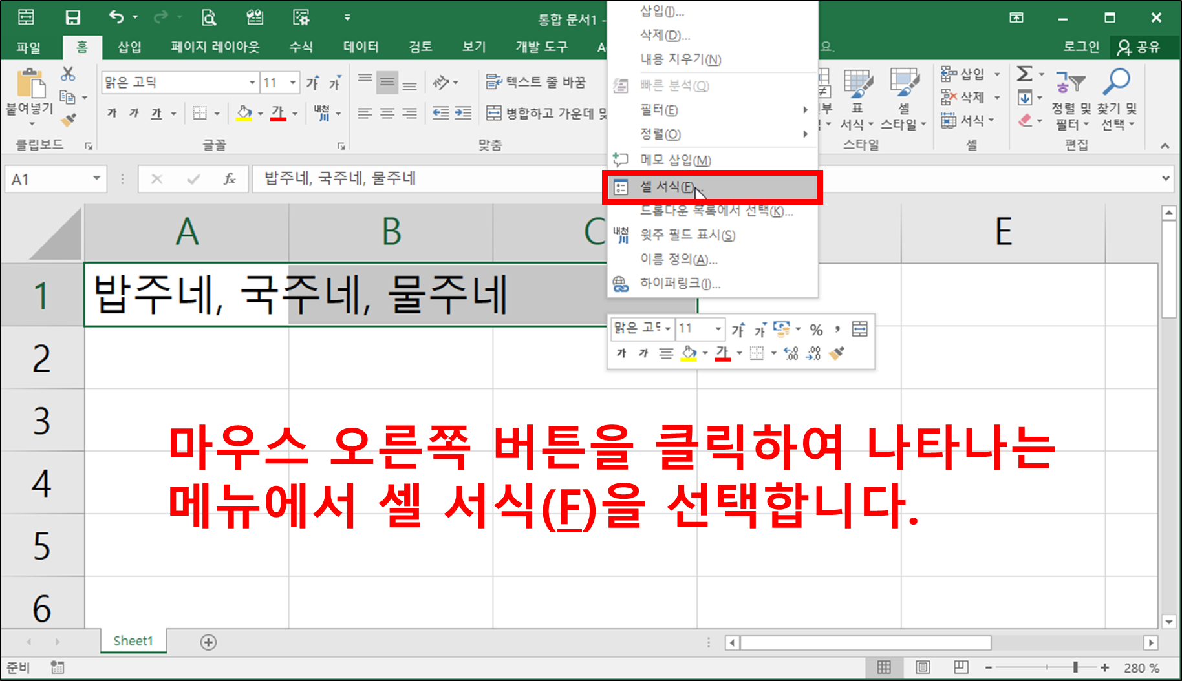
Task: Toggle italic formatting in the font group
Action: (133, 113)
